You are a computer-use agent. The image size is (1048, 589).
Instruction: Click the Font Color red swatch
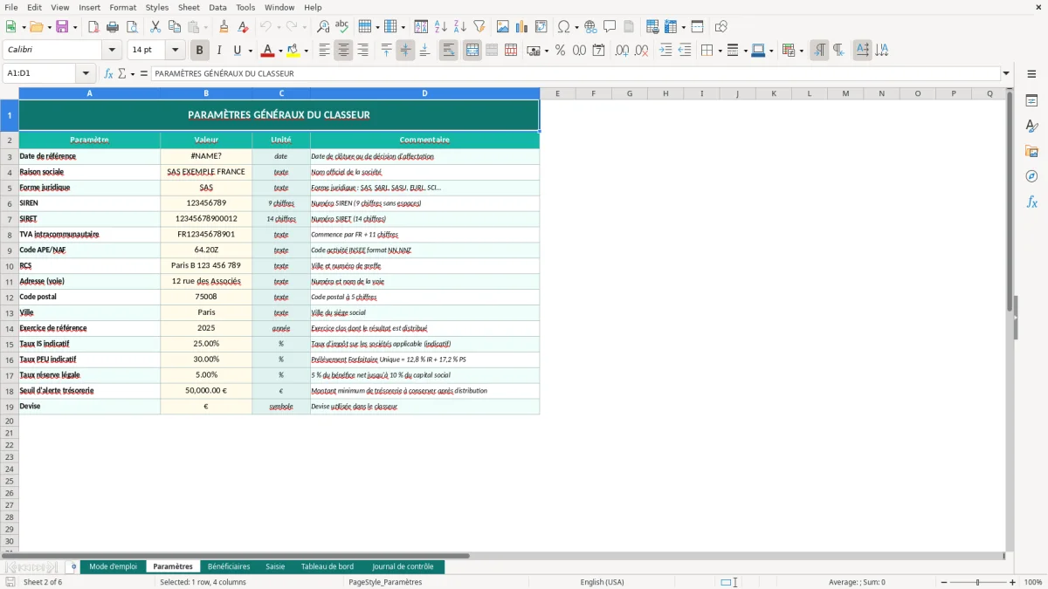267,51
